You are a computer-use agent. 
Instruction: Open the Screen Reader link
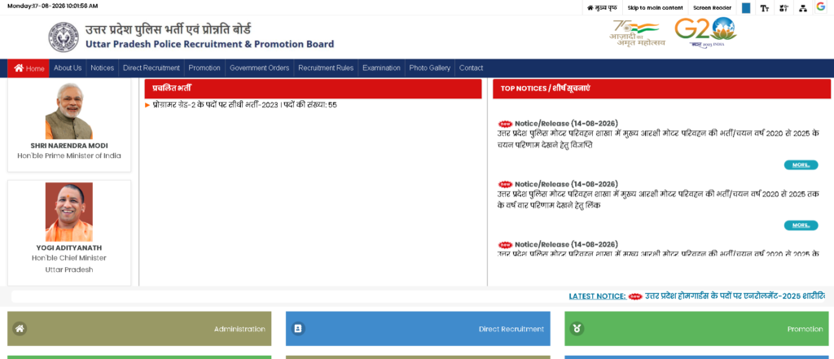[712, 8]
